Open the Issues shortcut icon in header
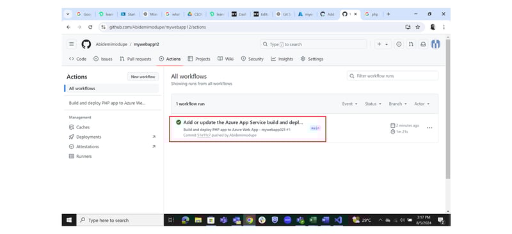512x234 pixels. coord(399,44)
